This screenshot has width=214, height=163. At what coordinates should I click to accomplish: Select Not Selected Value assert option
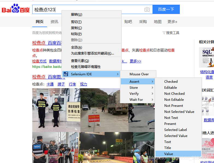[x=178, y=111]
